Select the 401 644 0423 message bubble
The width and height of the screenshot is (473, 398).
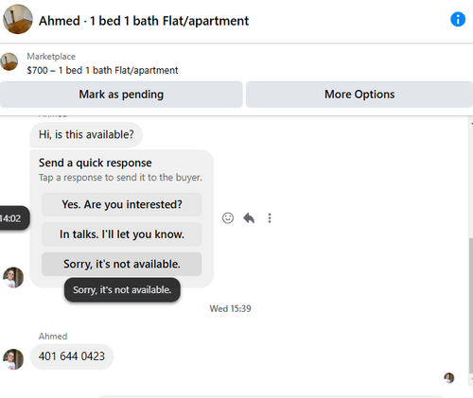pyautogui.click(x=72, y=356)
